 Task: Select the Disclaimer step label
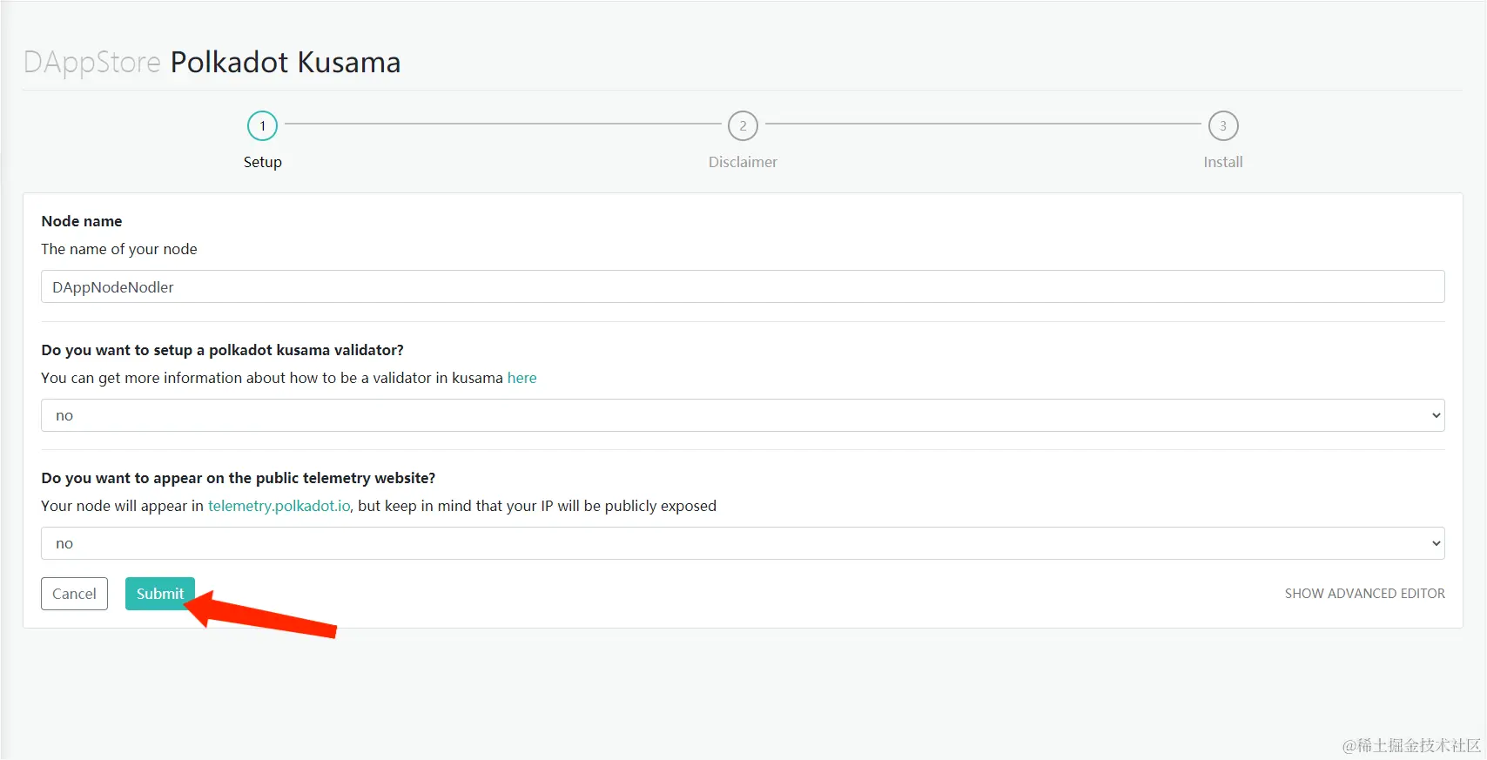(743, 162)
